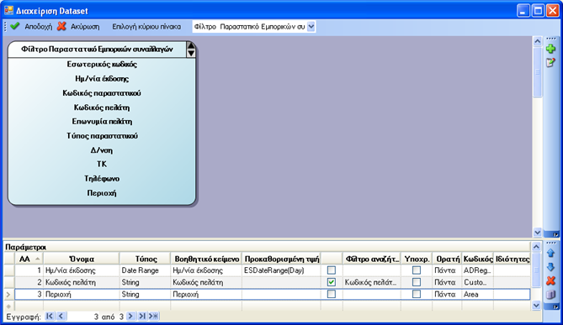Click the red X Ακύρωση icon
Image resolution: width=563 pixels, height=325 pixels.
61,26
